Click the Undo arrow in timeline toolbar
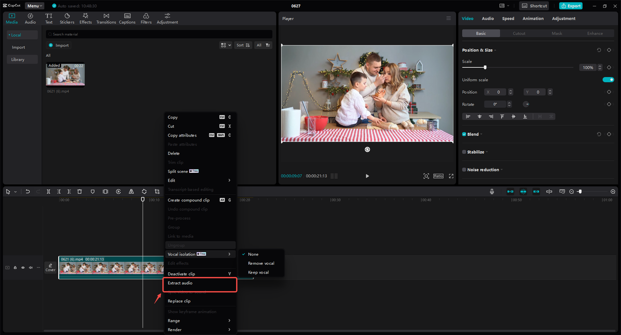621x335 pixels. (x=28, y=192)
